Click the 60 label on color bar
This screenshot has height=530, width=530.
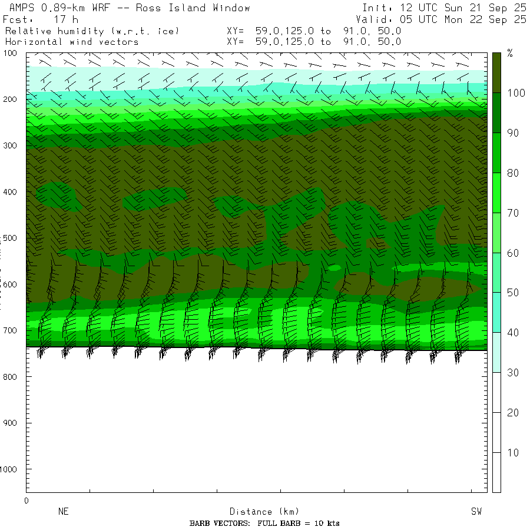[513, 253]
